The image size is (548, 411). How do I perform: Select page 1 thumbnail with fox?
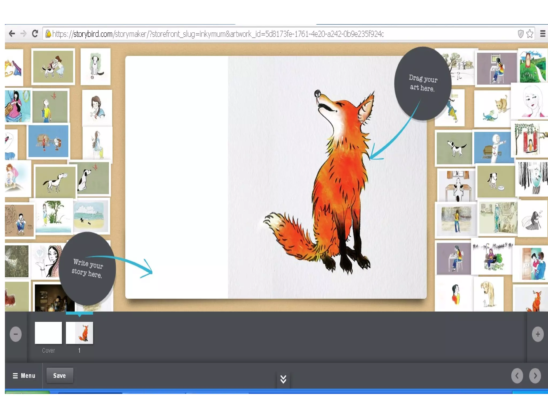pos(79,333)
